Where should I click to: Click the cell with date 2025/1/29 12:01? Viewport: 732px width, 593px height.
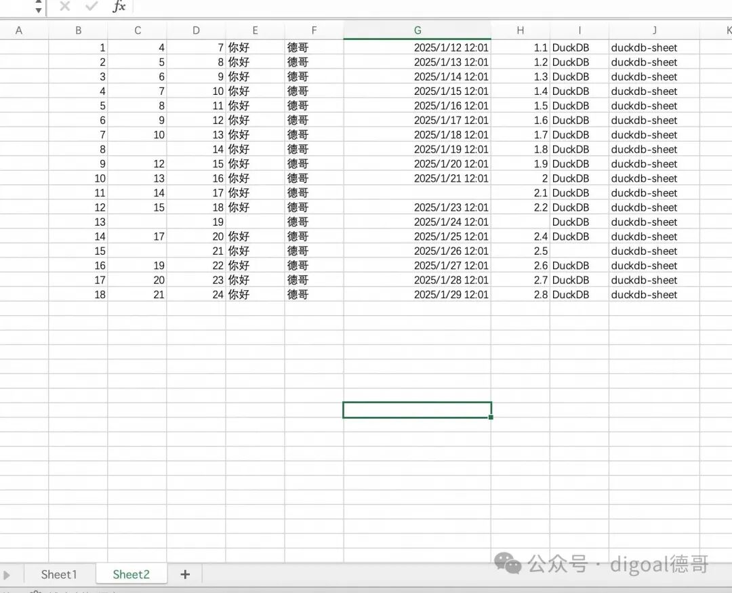point(418,295)
